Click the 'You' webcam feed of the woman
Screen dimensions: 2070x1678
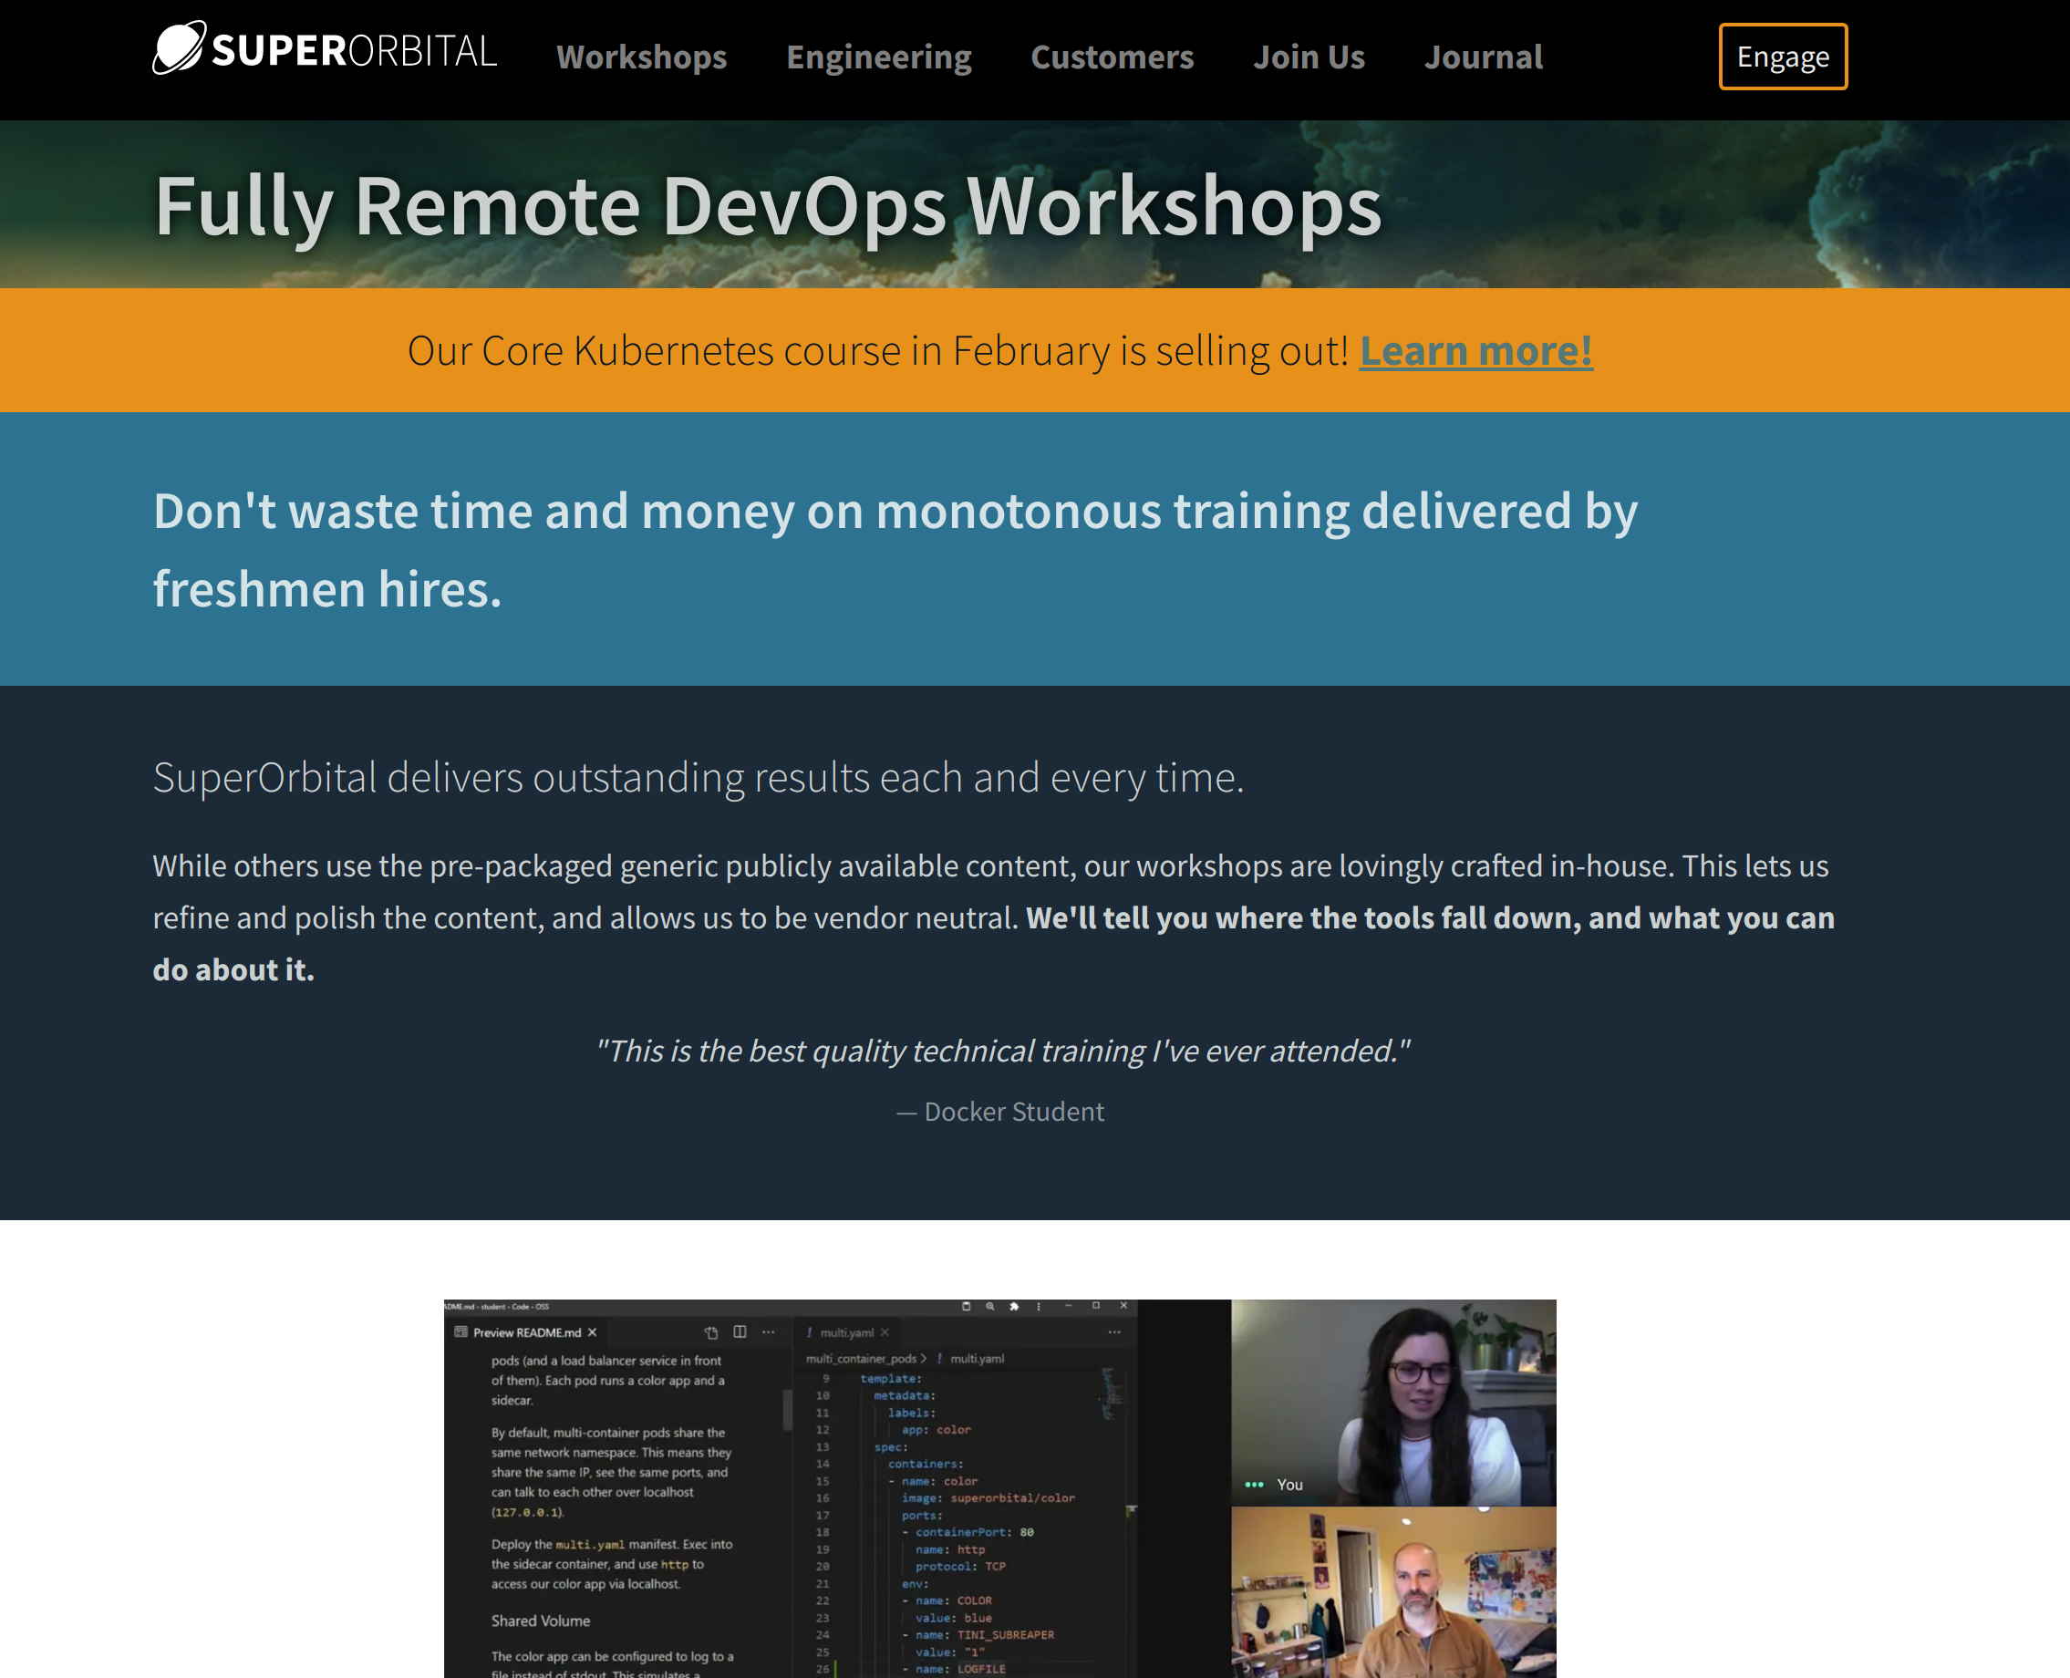tap(1393, 1403)
